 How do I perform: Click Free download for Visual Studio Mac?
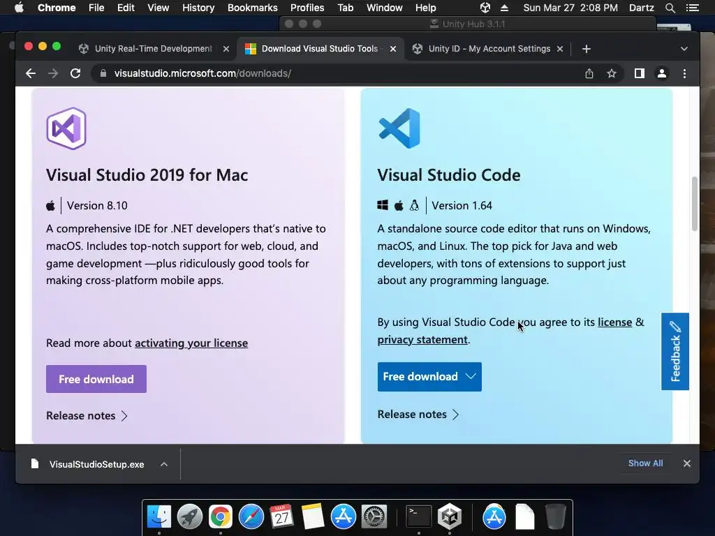[x=96, y=379]
